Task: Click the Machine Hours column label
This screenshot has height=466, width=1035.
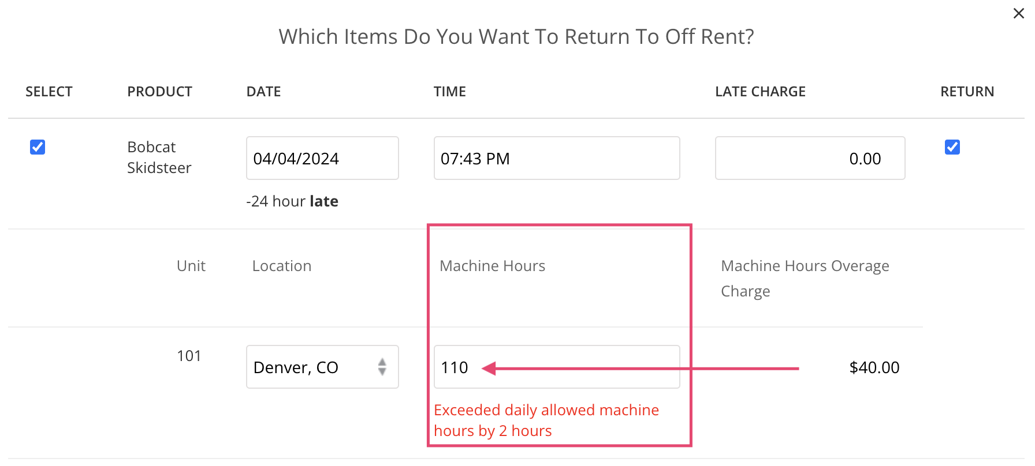Action: click(x=492, y=265)
